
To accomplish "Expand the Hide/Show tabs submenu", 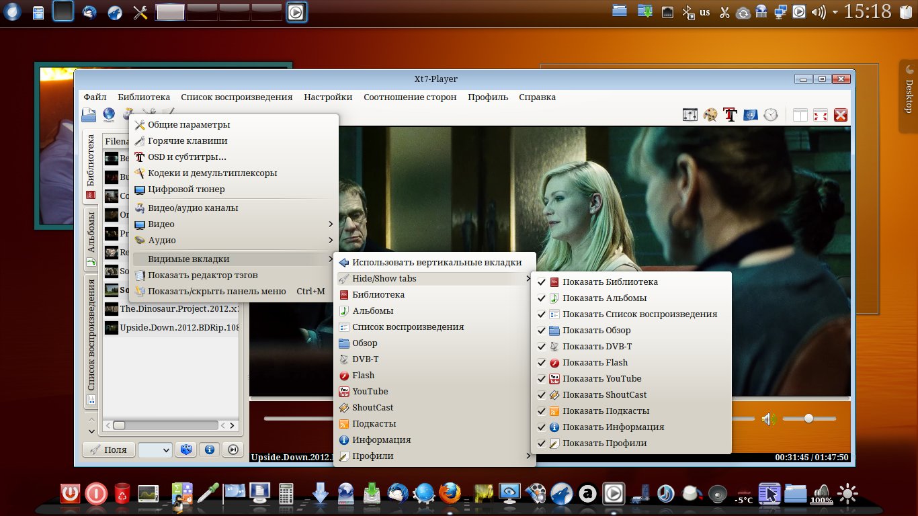I will coord(435,279).
